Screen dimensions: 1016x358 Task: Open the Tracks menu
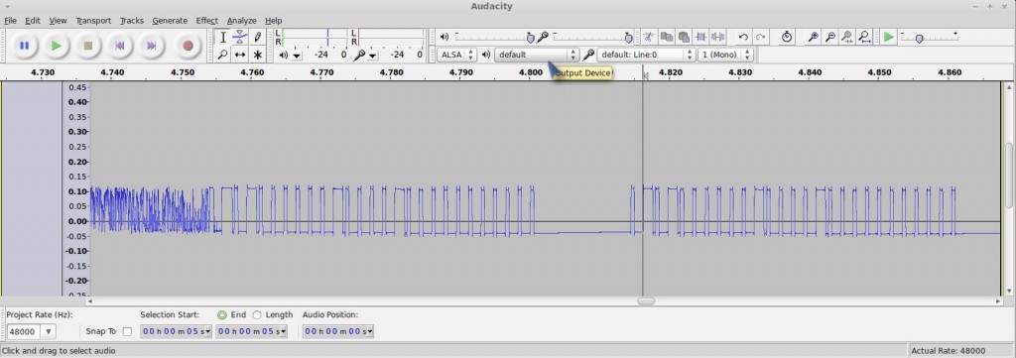(132, 20)
